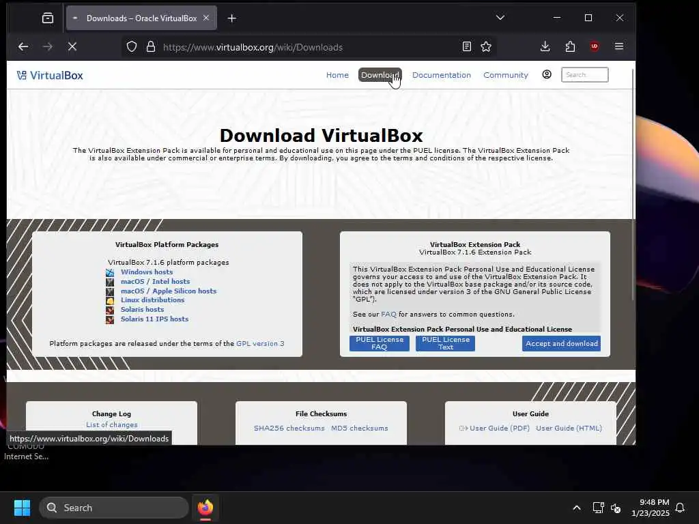Select the Download nav item

pos(380,75)
